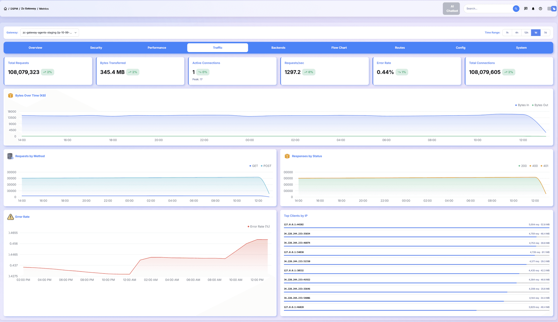The width and height of the screenshot is (558, 322).
Task: Click the Requests/sec 6% trend badge
Action: 309,72
